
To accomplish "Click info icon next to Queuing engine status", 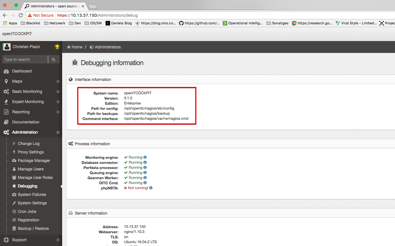I will 145,173.
